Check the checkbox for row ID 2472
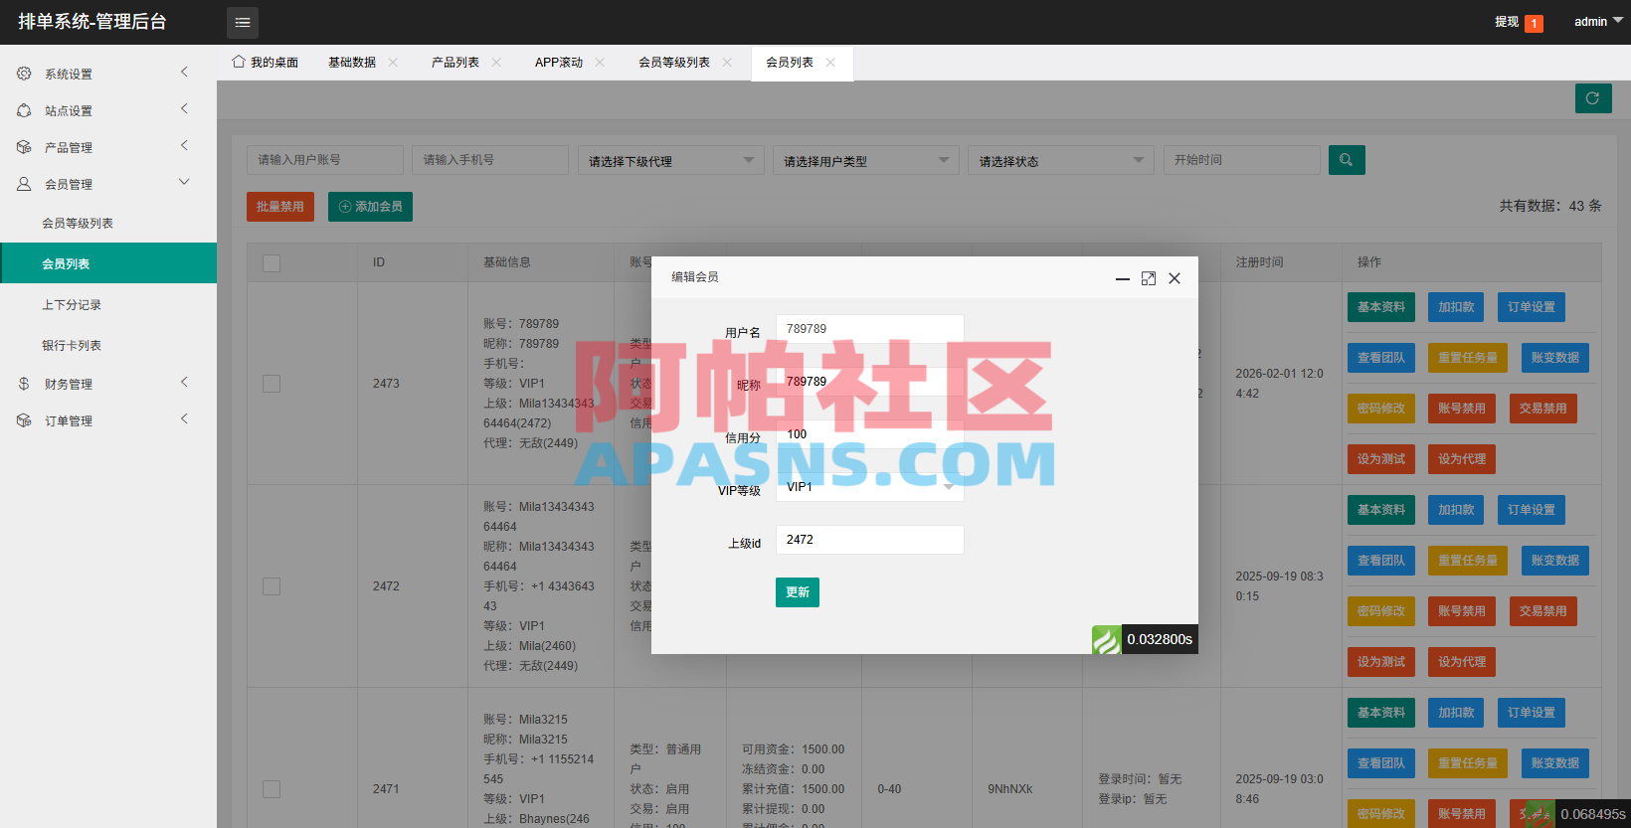The image size is (1631, 828). point(272,586)
